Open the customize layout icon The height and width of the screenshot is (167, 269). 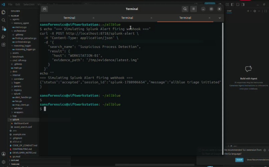coord(227,5)
